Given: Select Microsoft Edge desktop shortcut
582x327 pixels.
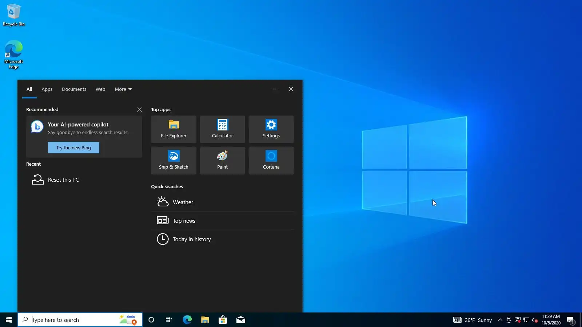Looking at the screenshot, I should point(14,54).
